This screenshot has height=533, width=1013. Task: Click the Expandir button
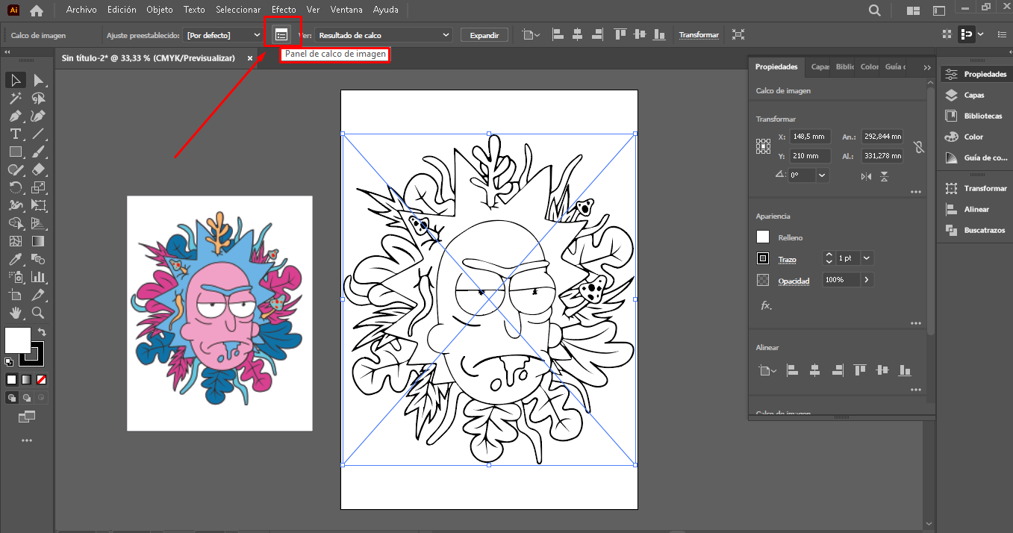coord(484,35)
